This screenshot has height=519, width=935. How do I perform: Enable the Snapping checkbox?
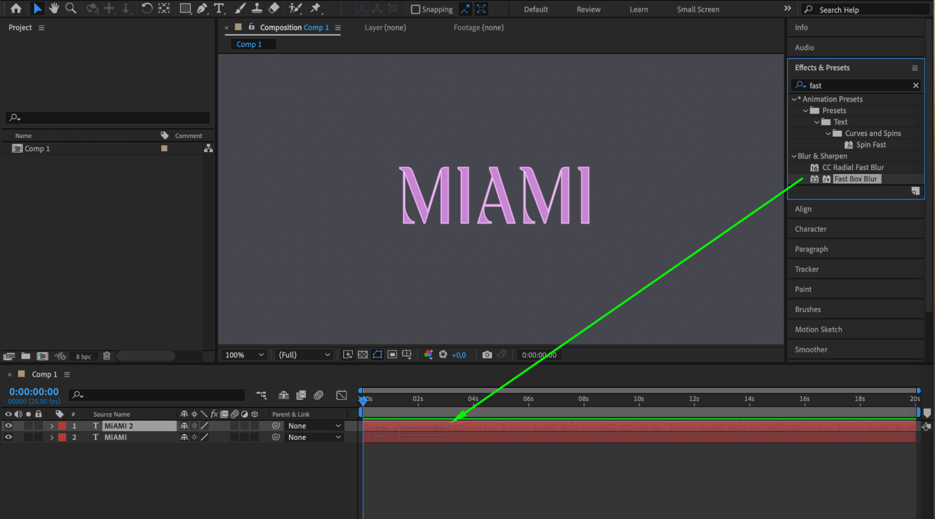click(x=415, y=9)
